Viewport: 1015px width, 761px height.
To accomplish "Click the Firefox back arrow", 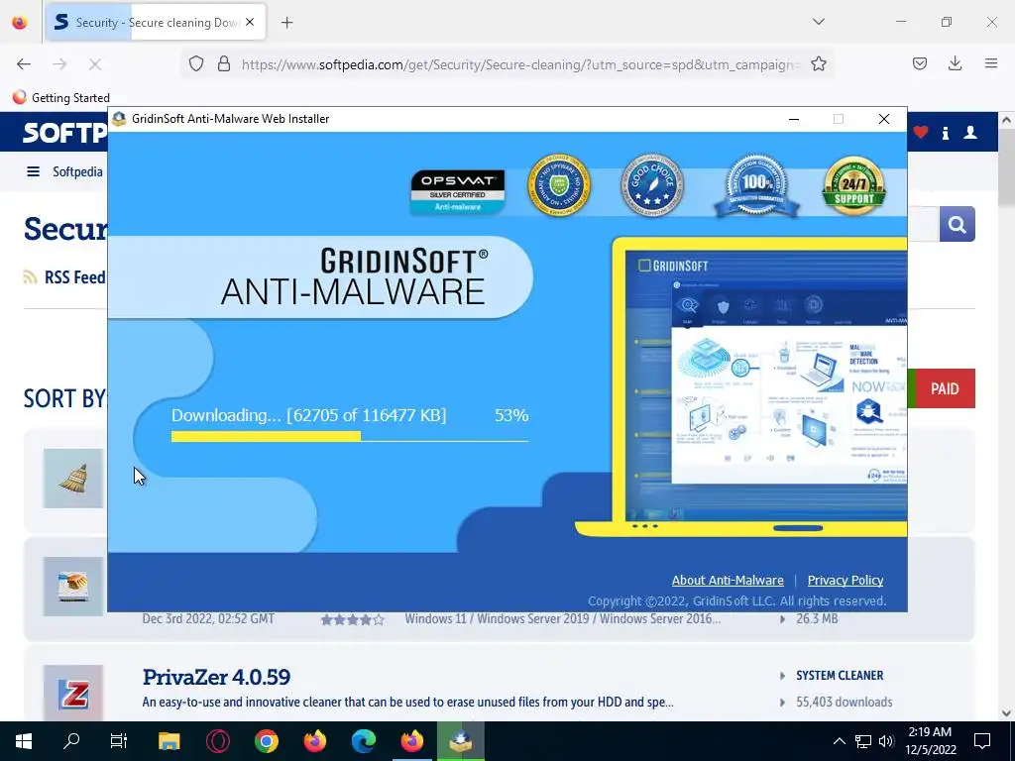I will coord(24,64).
